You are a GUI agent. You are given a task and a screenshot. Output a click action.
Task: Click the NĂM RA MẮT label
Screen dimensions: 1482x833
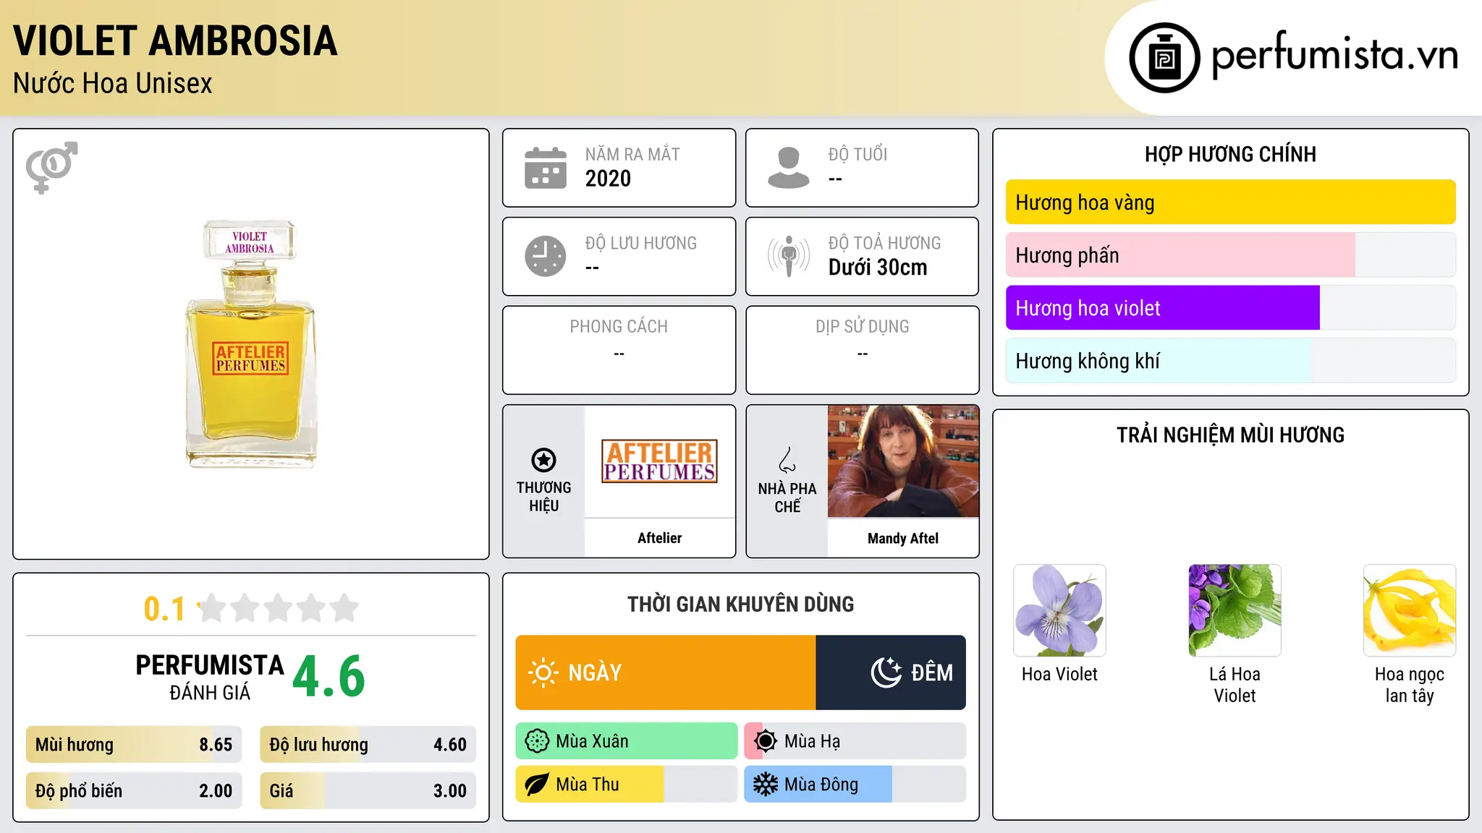coord(632,154)
